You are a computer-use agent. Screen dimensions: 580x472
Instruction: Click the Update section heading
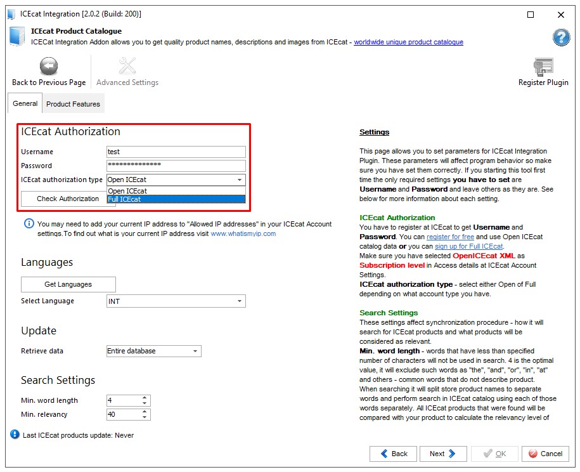[39, 331]
